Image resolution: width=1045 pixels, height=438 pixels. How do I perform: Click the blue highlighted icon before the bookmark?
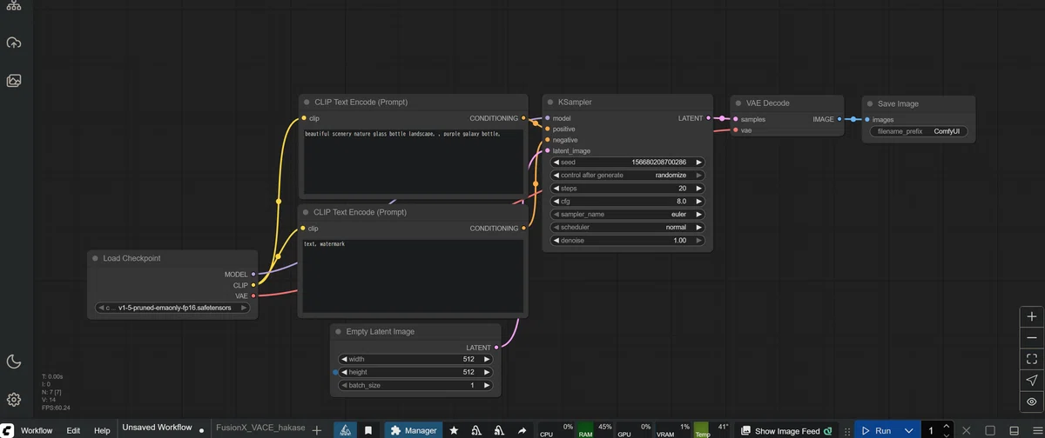click(x=346, y=430)
